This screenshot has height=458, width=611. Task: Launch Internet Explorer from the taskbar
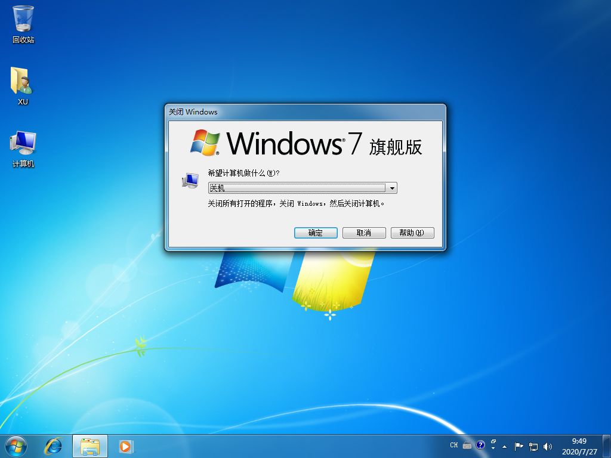53,446
